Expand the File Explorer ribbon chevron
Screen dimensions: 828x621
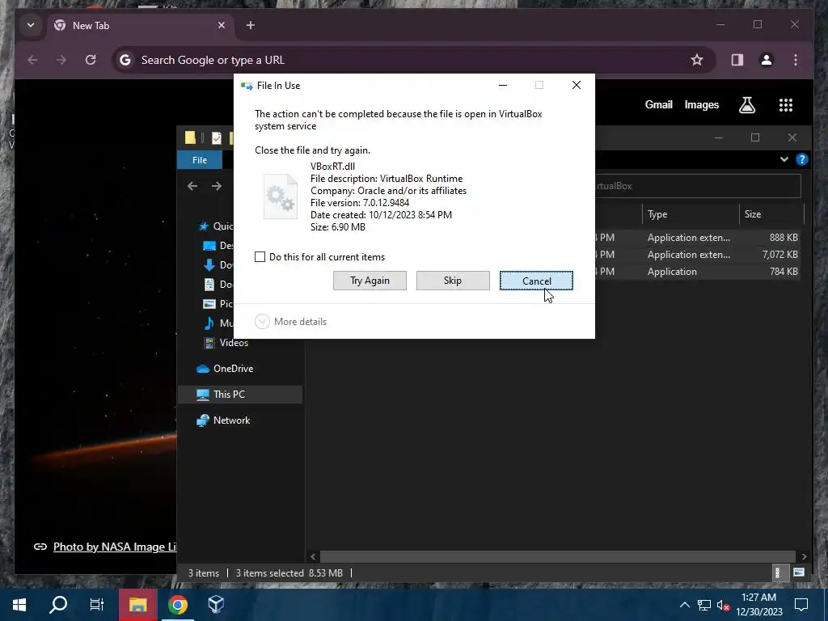click(x=784, y=159)
